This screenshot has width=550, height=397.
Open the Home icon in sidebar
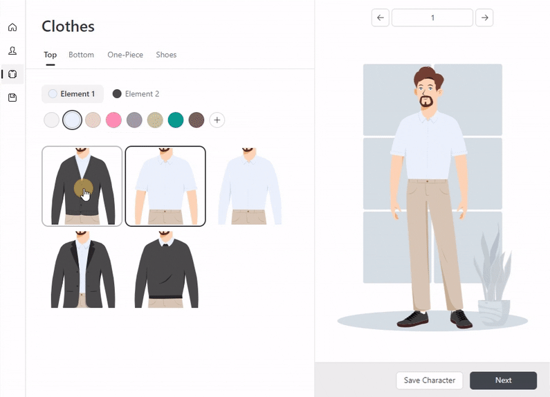12,28
